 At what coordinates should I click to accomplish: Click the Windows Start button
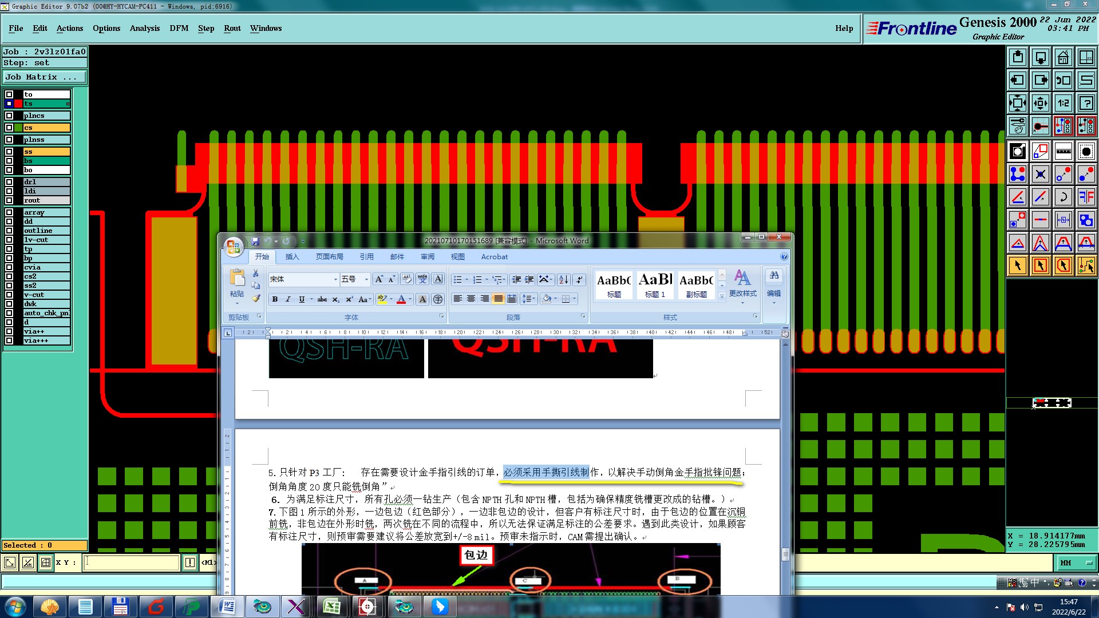pyautogui.click(x=15, y=607)
